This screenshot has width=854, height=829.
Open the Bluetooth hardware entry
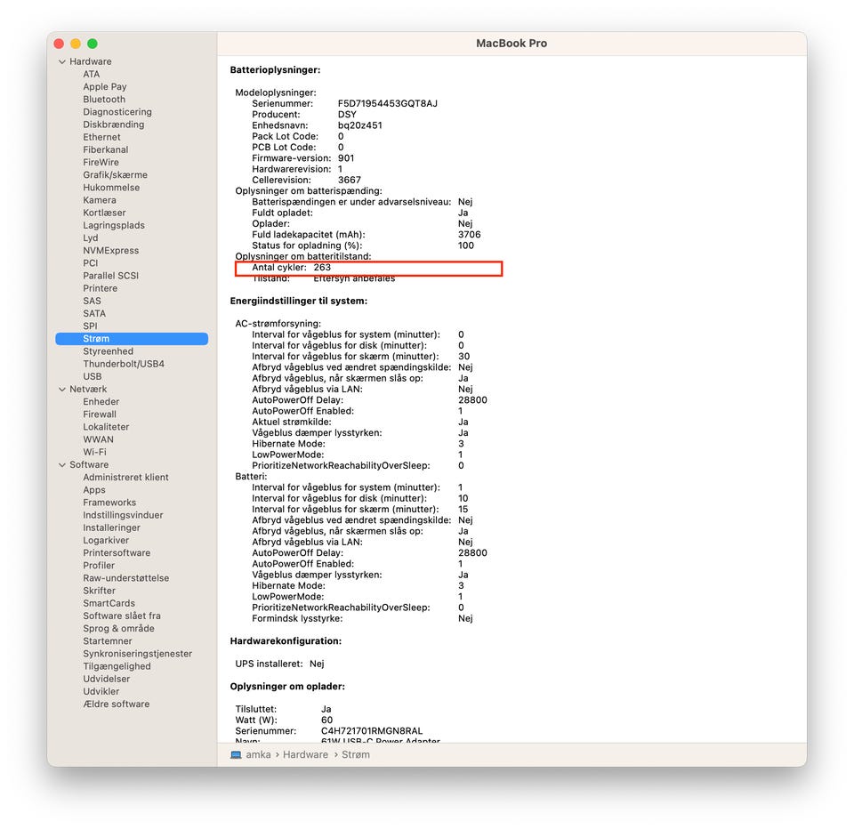[x=104, y=99]
